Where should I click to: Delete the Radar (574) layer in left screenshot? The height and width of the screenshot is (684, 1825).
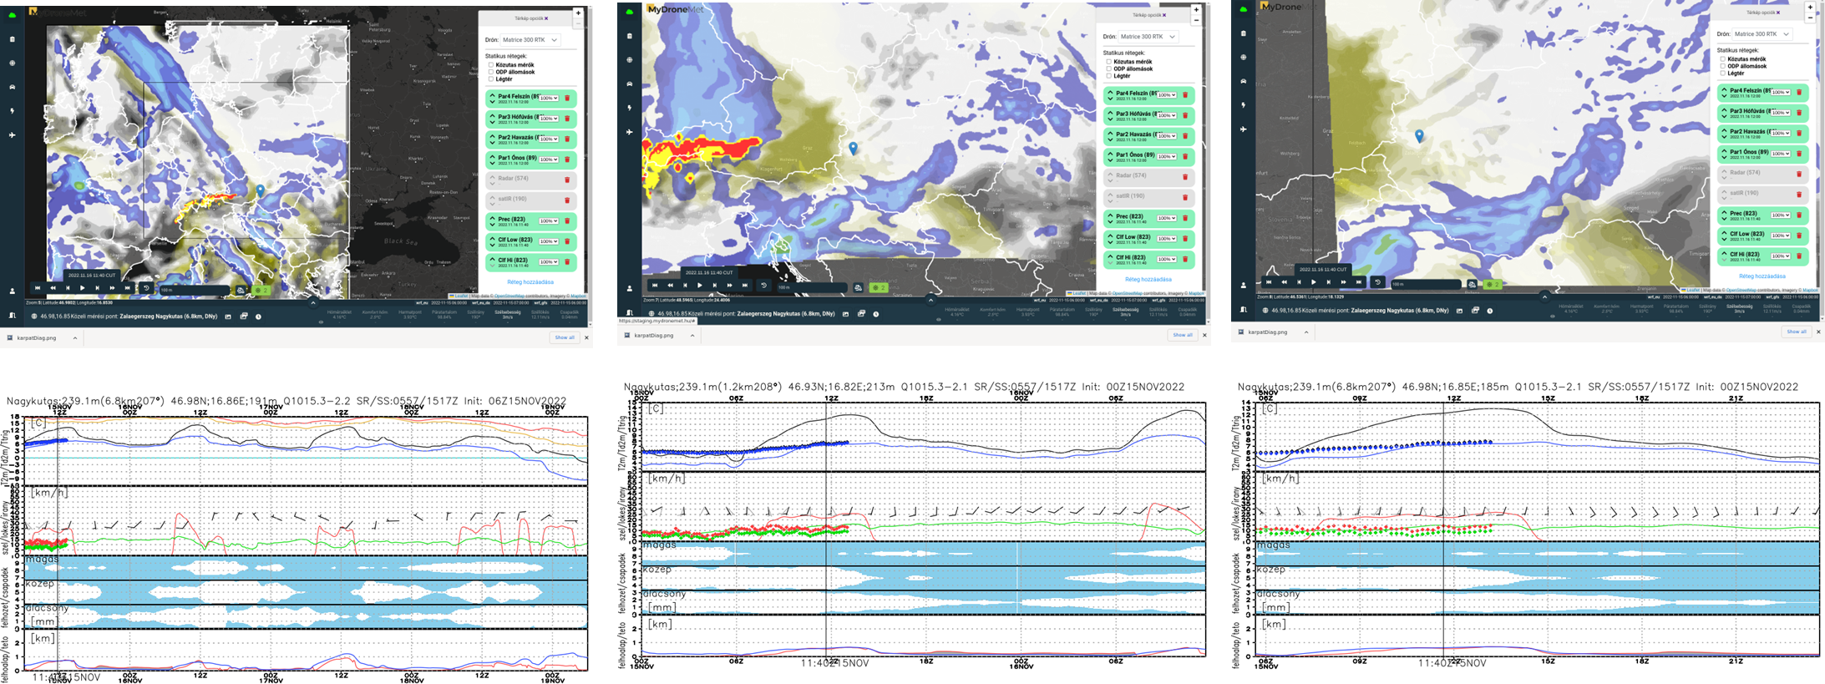(567, 180)
